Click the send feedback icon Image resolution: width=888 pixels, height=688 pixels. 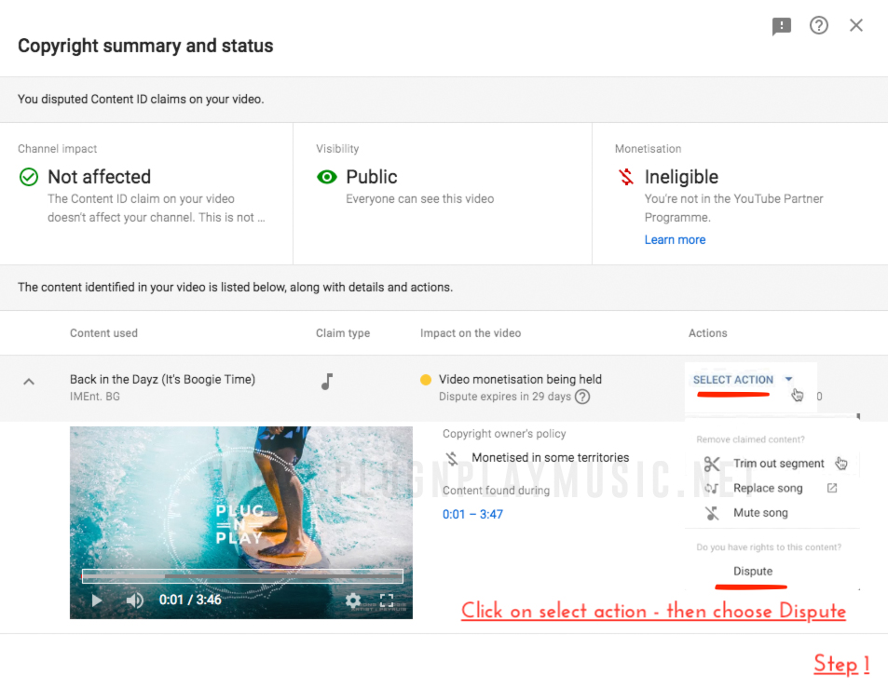point(782,27)
